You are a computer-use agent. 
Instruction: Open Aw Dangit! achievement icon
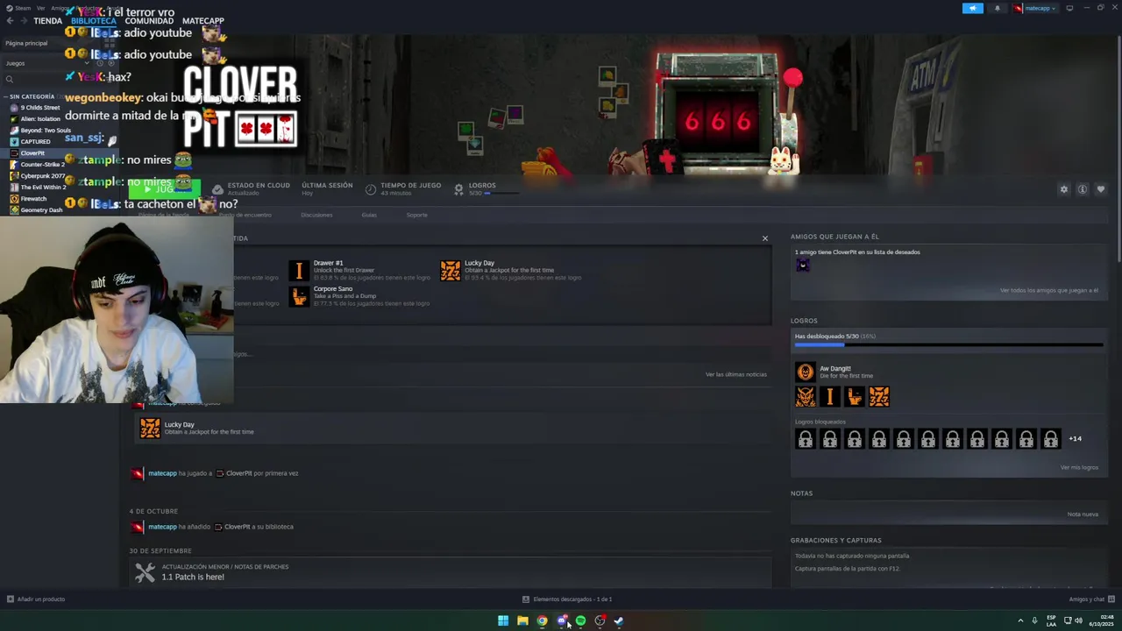click(806, 372)
